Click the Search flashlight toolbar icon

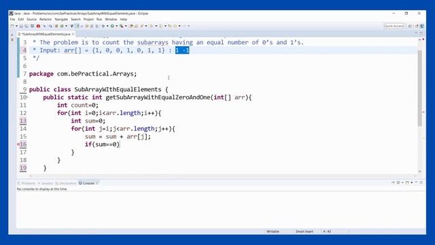click(x=141, y=26)
